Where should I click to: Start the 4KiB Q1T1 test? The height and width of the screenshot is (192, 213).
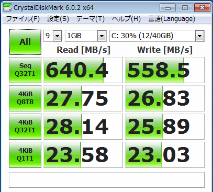[x=25, y=155]
